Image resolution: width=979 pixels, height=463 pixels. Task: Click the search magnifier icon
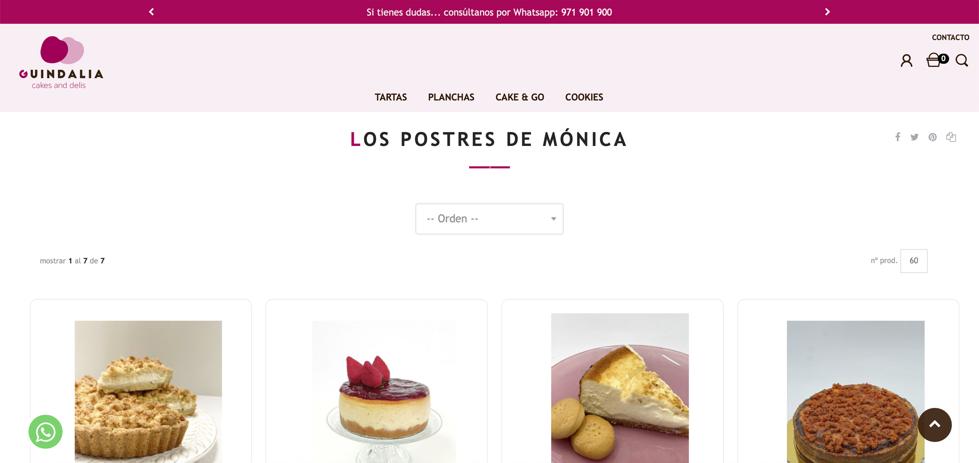coord(961,60)
